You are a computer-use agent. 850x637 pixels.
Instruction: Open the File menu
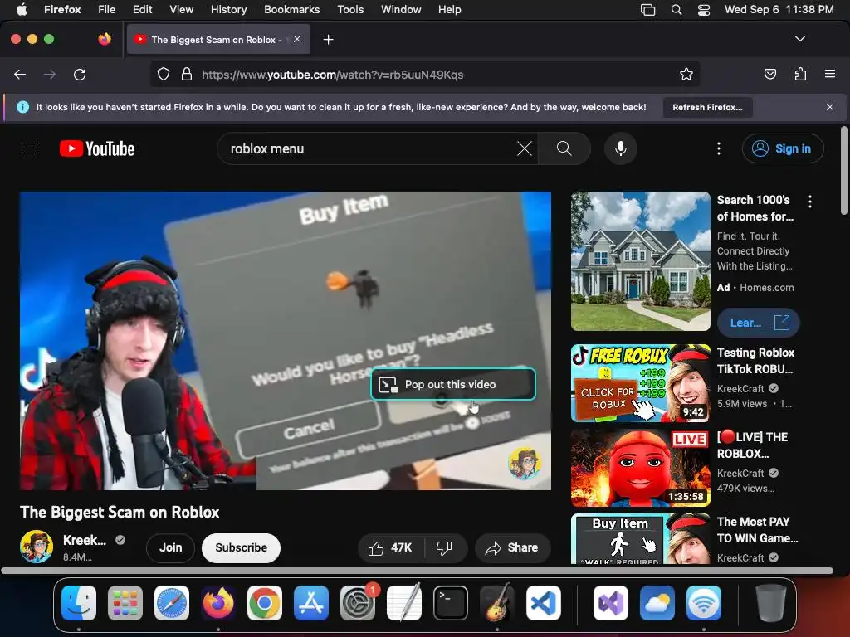click(107, 10)
